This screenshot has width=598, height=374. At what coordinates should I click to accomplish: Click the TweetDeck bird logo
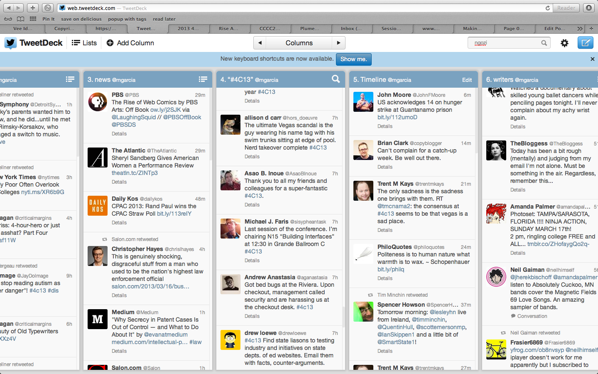[x=11, y=43]
